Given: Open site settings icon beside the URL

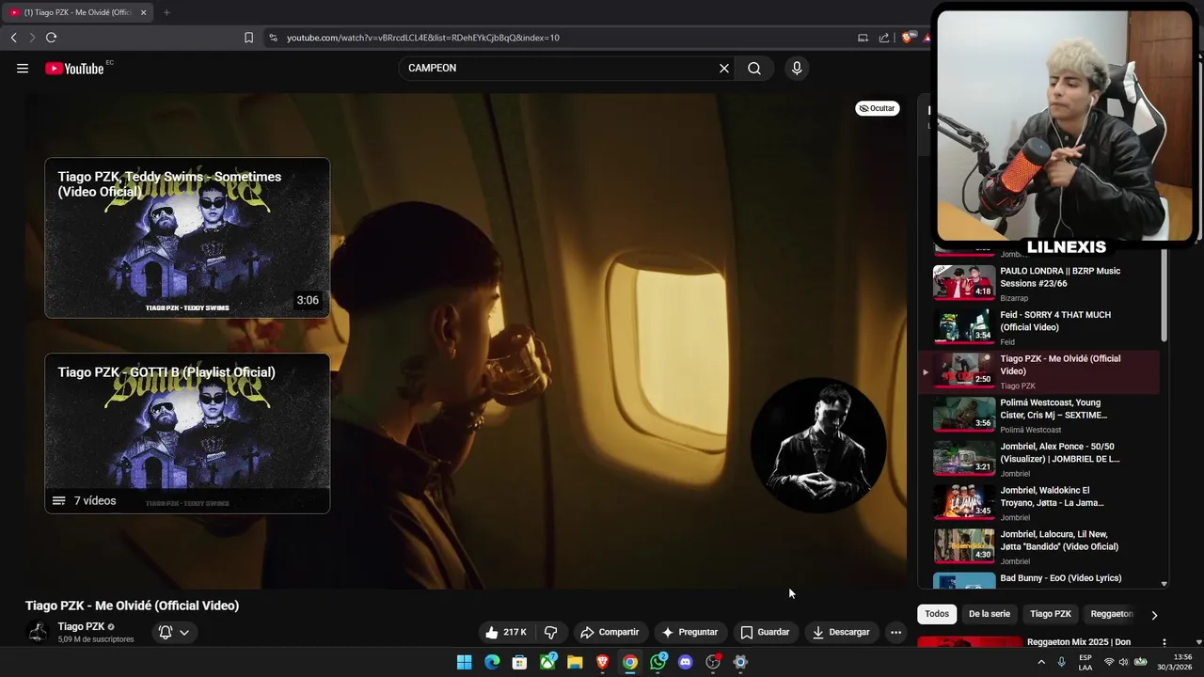Looking at the screenshot, I should pos(273,38).
